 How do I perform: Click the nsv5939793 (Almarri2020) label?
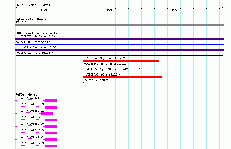tap(101, 74)
